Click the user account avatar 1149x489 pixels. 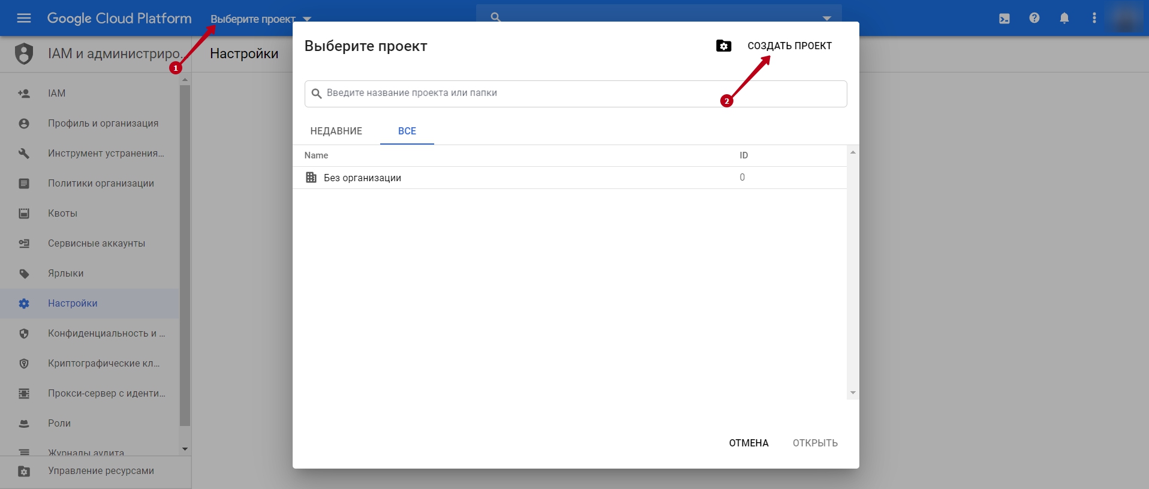point(1126,19)
